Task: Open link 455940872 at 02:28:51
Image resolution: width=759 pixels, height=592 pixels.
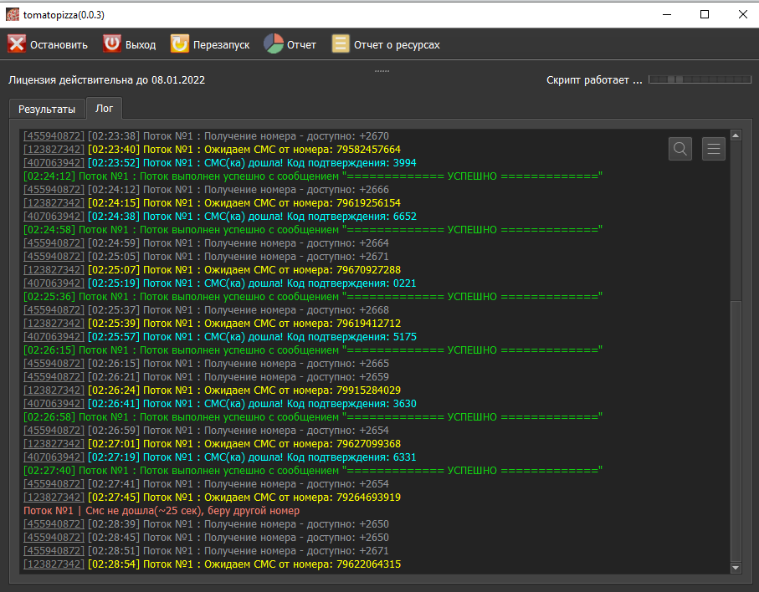Action: [54, 551]
